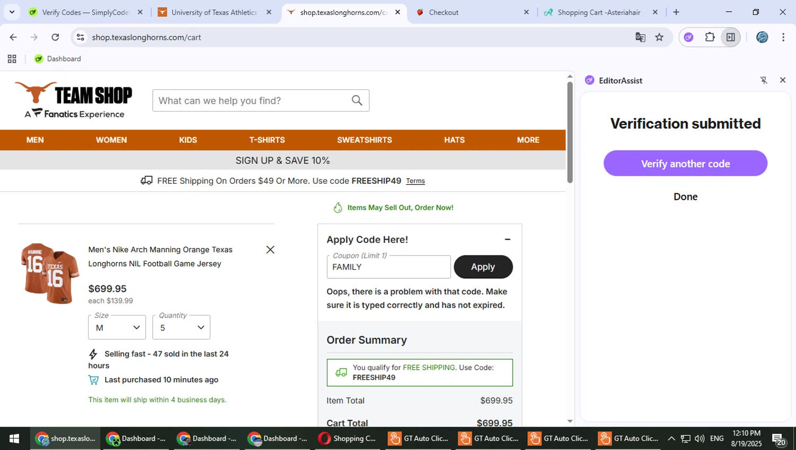Close the EditorAssist side panel
Image resolution: width=796 pixels, height=450 pixels.
[782, 80]
